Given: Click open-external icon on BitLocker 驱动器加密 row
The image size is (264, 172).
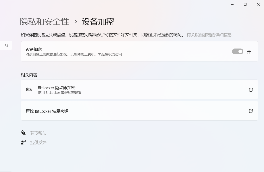Looking at the screenshot, I should (x=251, y=89).
